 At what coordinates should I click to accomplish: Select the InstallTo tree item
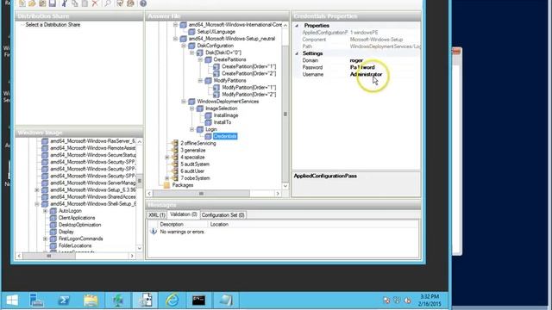[x=223, y=122]
